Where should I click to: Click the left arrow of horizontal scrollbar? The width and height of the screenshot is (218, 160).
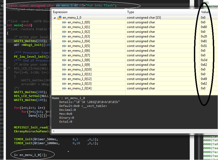tap(54, 131)
